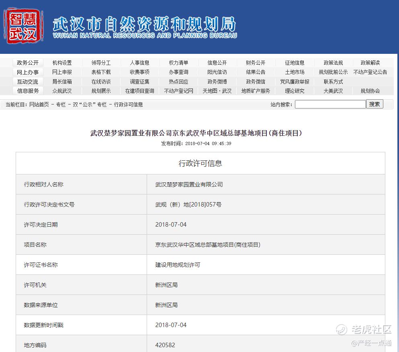
Task: Open 政务微信 link
Action: 256,82
